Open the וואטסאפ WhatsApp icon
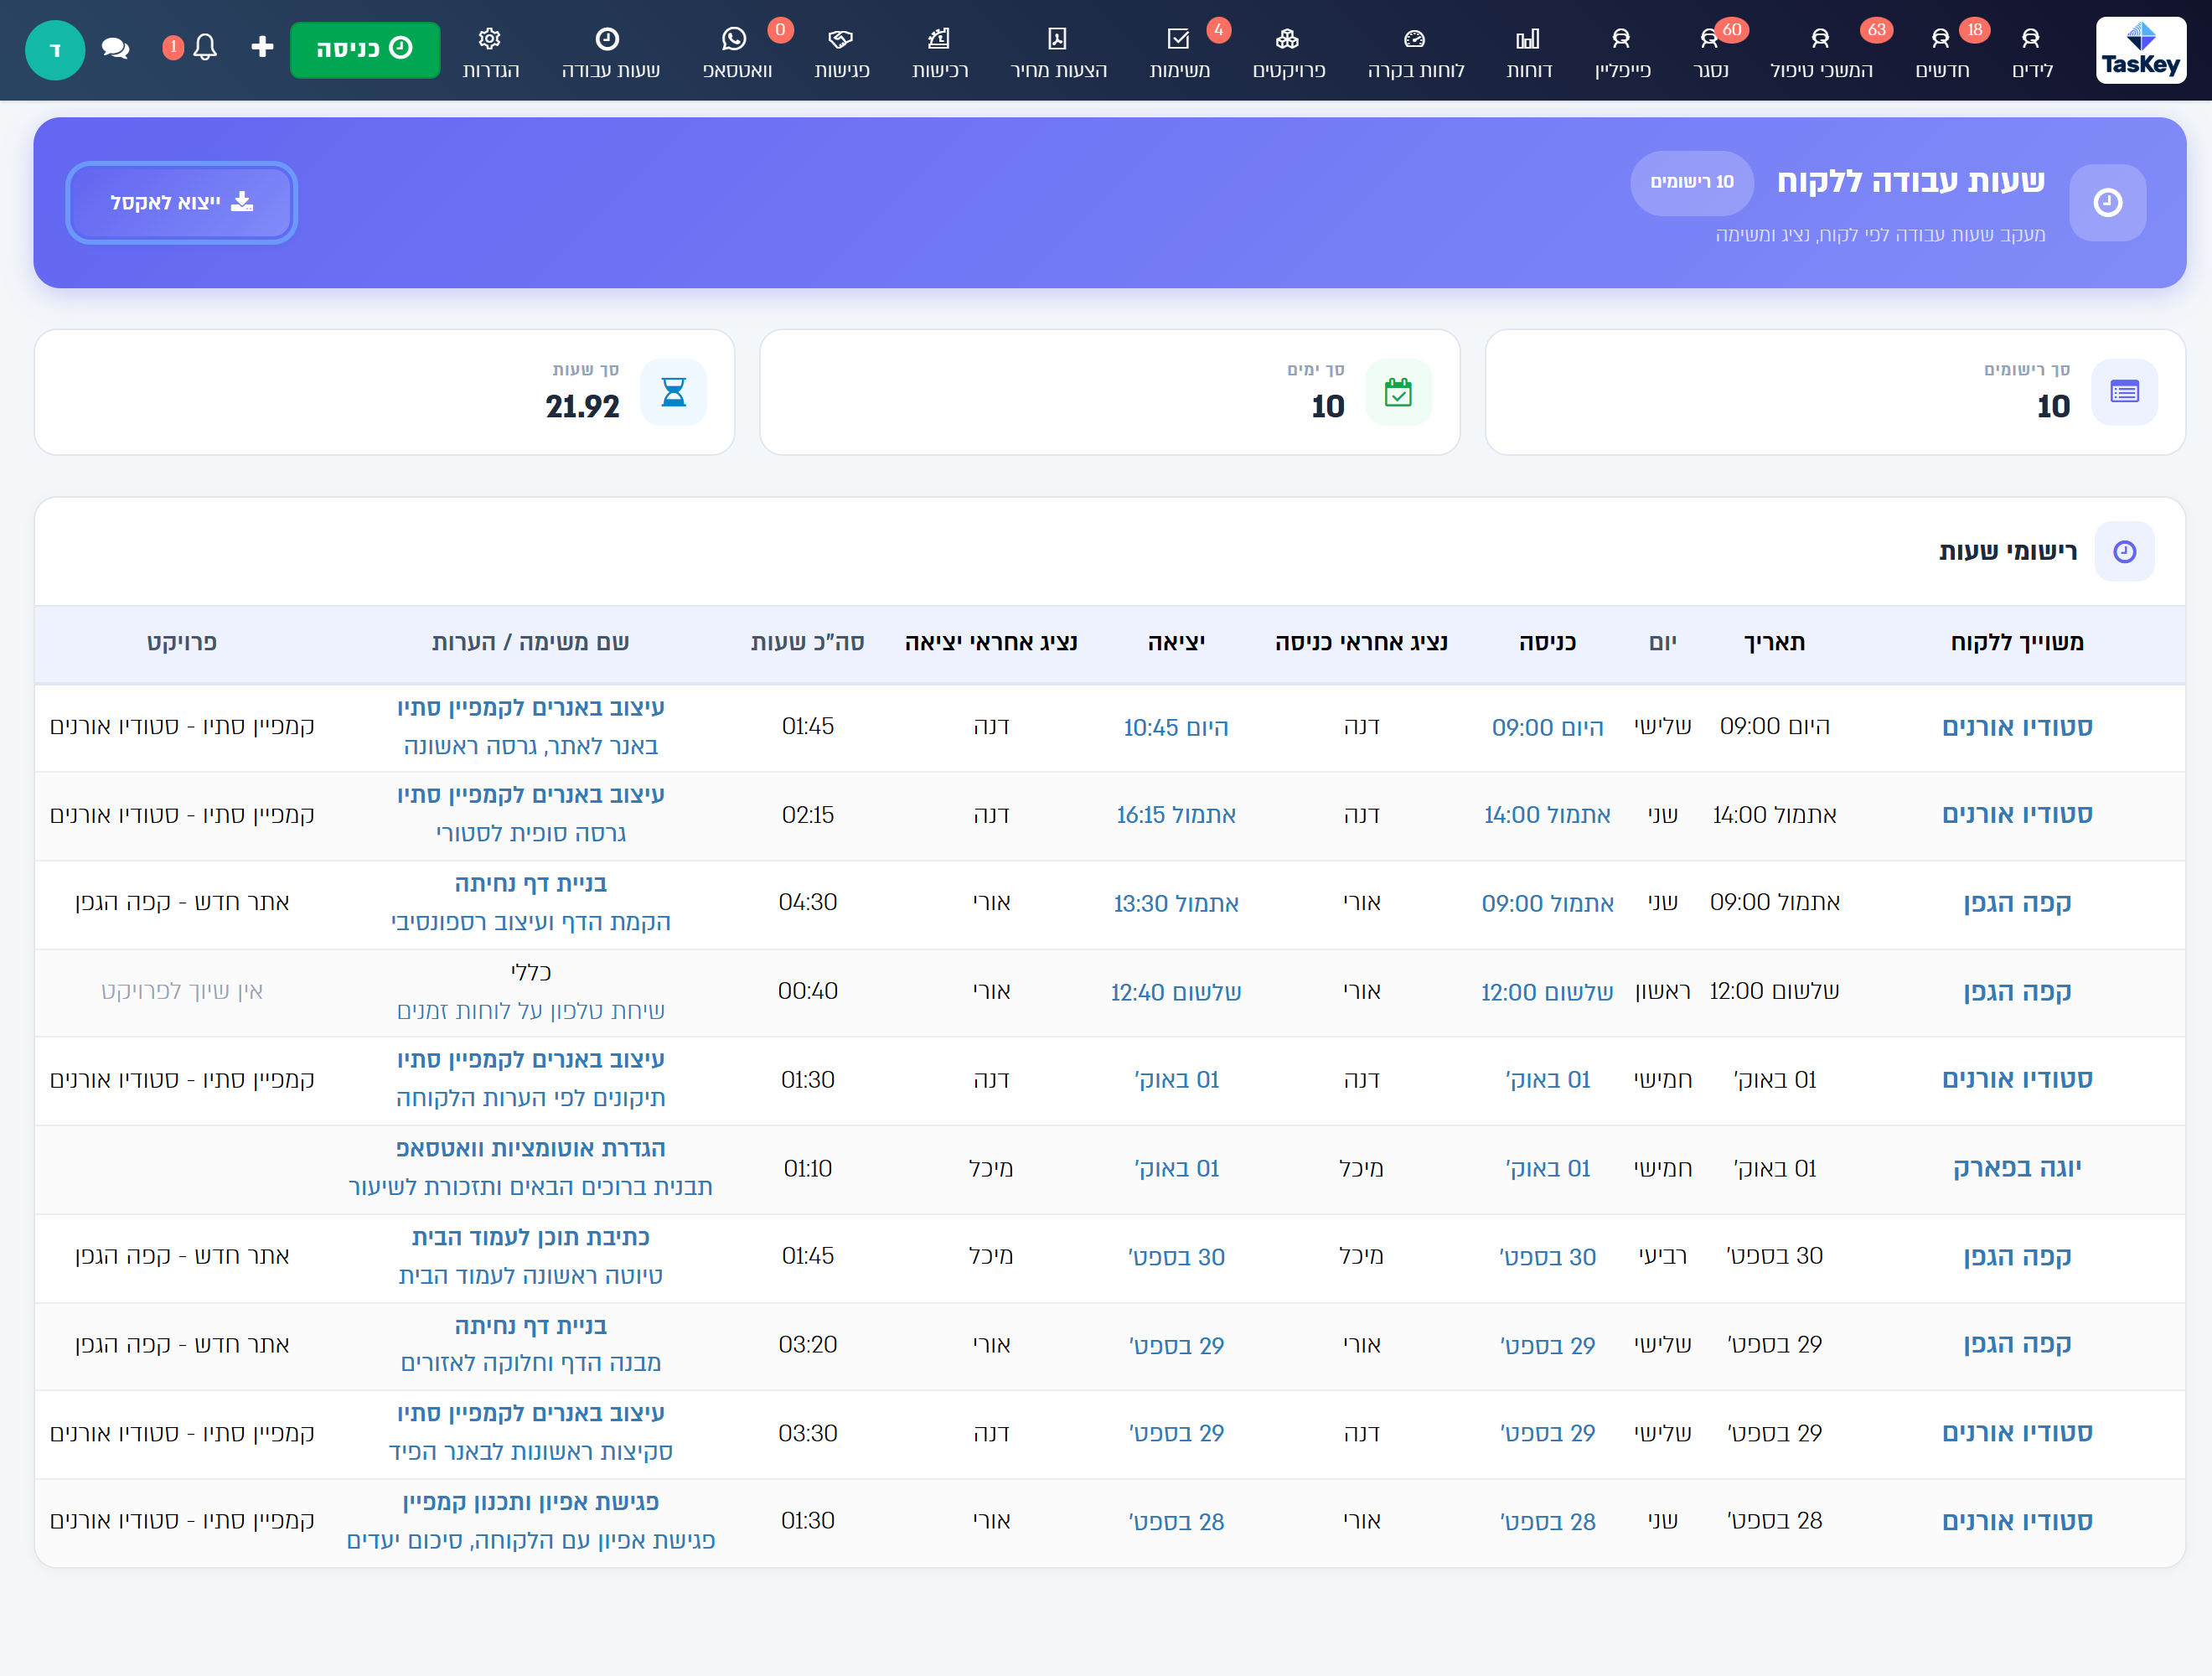The image size is (2212, 1676). pyautogui.click(x=735, y=38)
